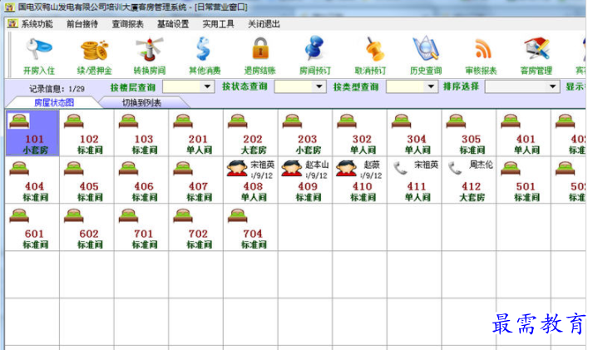Select room 501 bed icon
Viewport: 593px width, 350px height.
[510, 169]
